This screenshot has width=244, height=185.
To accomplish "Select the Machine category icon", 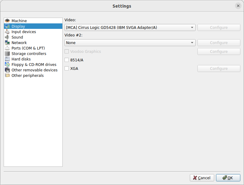I will (x=8, y=21).
